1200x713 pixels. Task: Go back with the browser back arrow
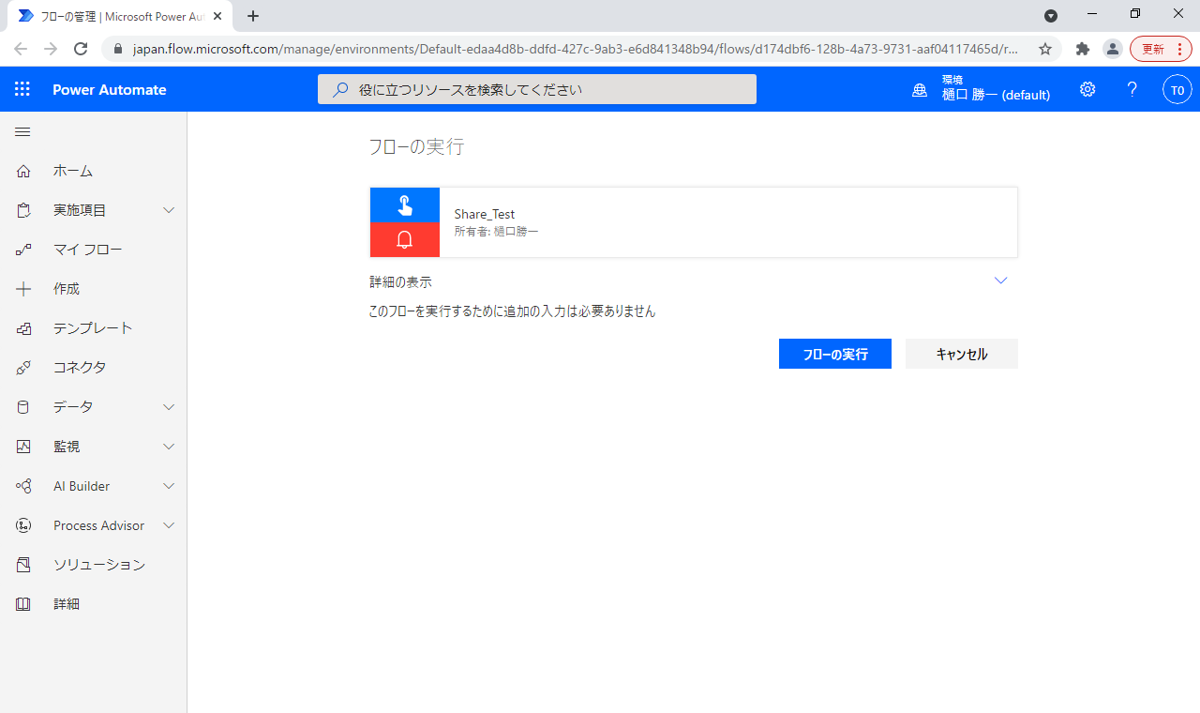coord(21,49)
